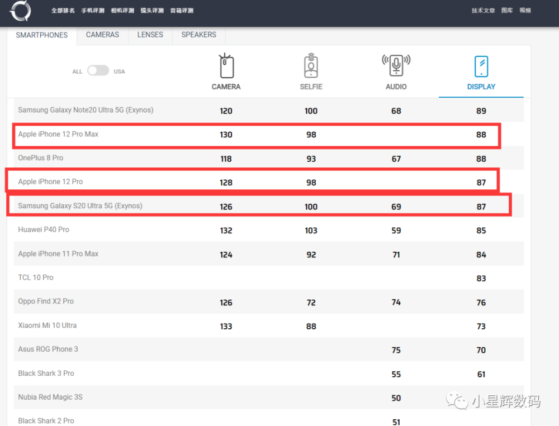Click Note20 Ultra display score 89

[481, 111]
